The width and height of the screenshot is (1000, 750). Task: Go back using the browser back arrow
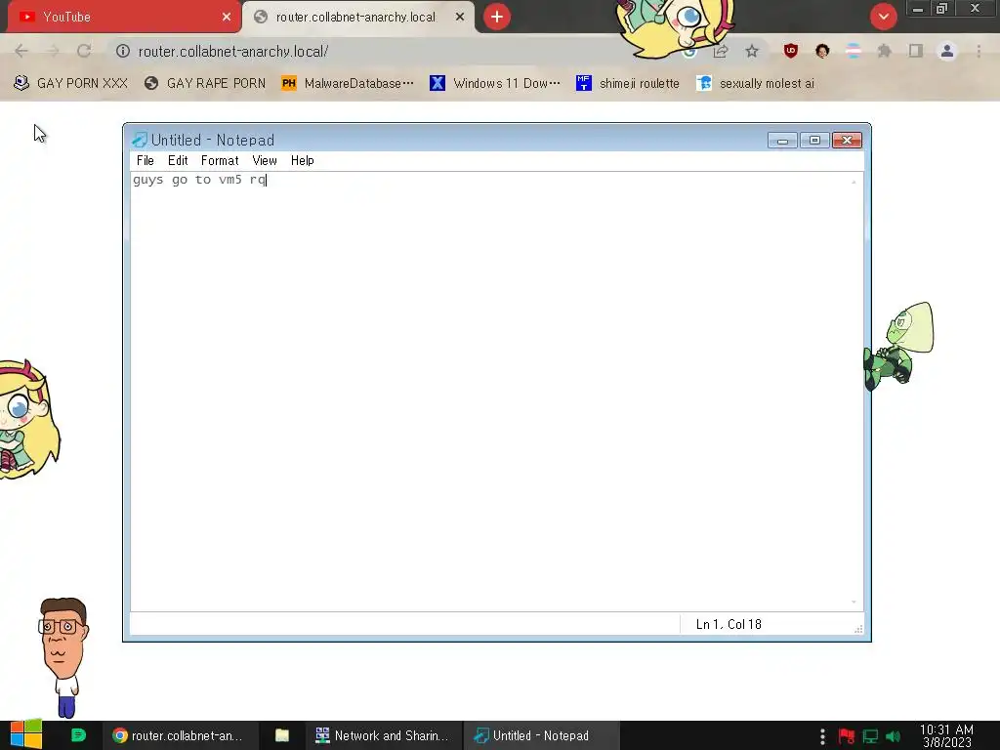(x=21, y=51)
